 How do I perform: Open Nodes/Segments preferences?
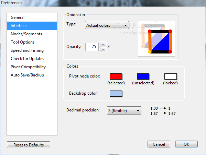point(32,34)
